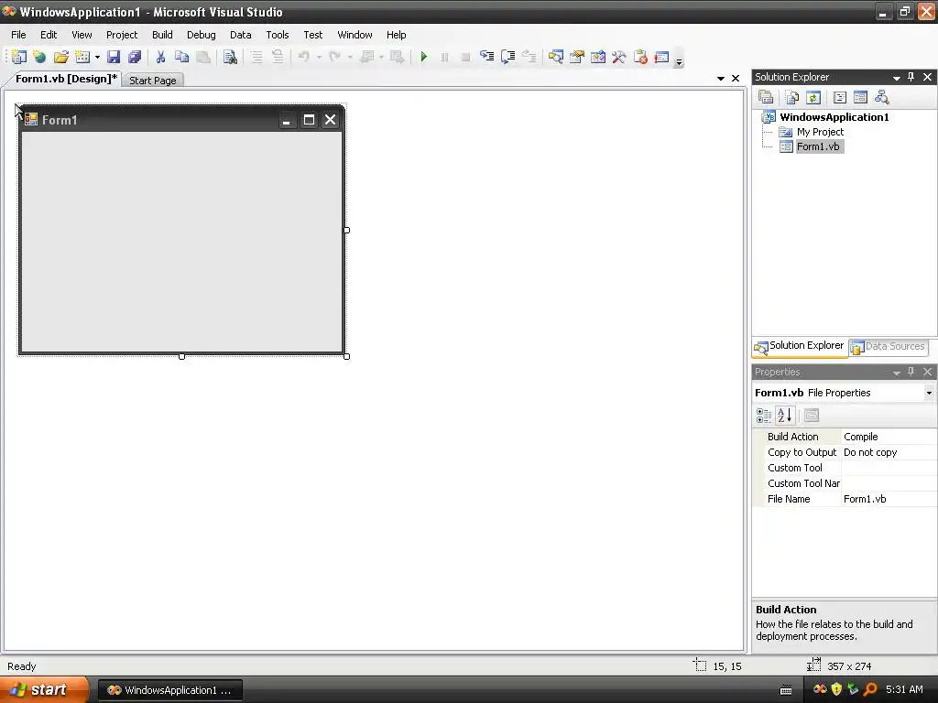Image resolution: width=938 pixels, height=703 pixels.
Task: Click Refresh icon in Solution Explorer toolbar
Action: coord(813,97)
